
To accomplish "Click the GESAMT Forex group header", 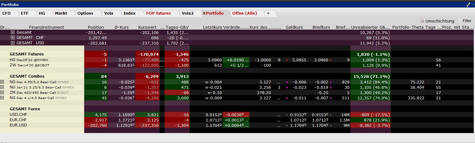I will pos(25,109).
